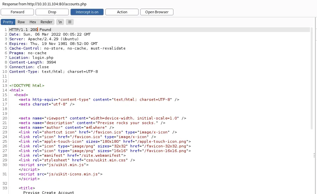Screen dimensions: 317x194
Task: Forward the intercepted response
Action: click(17, 12)
